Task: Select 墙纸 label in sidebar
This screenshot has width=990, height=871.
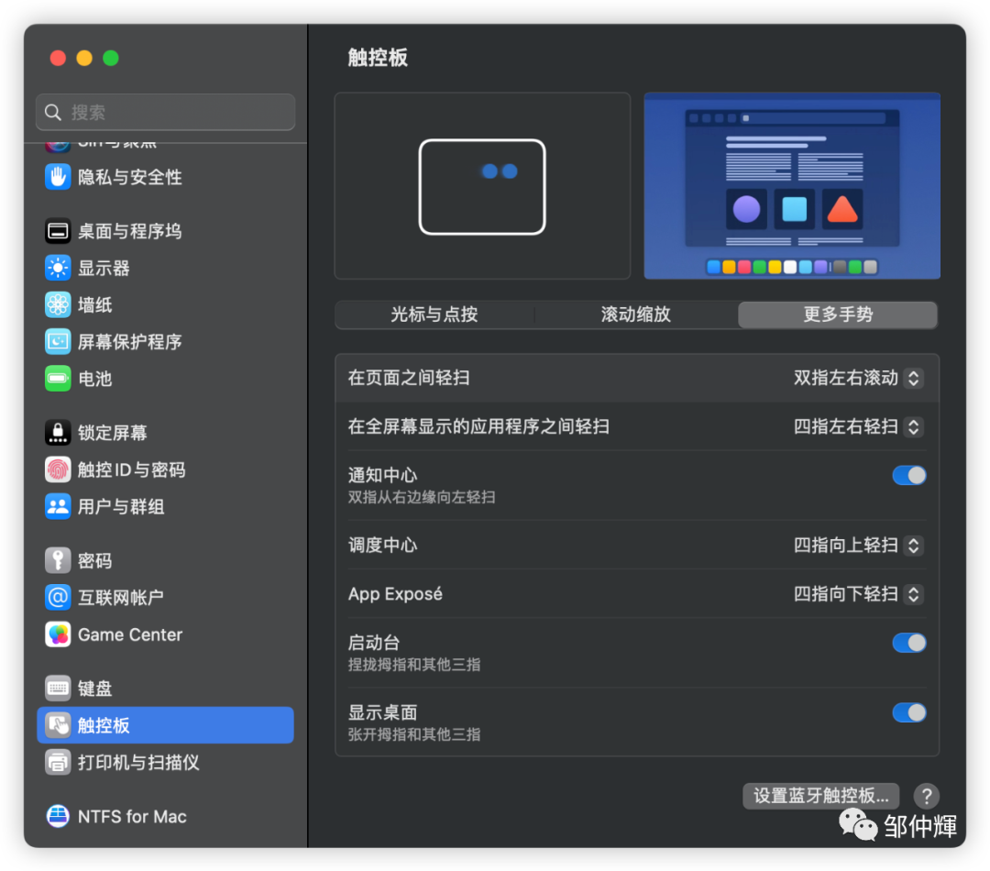Action: pos(94,305)
